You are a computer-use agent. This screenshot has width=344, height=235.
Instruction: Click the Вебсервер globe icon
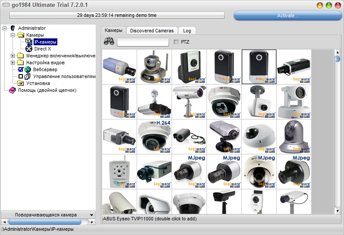[x=28, y=69]
